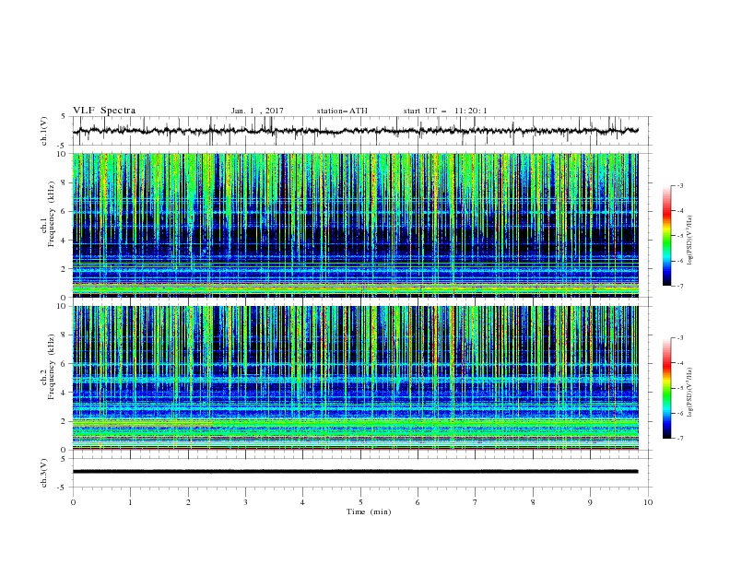Click the time axis tick label '0'

coord(73,502)
